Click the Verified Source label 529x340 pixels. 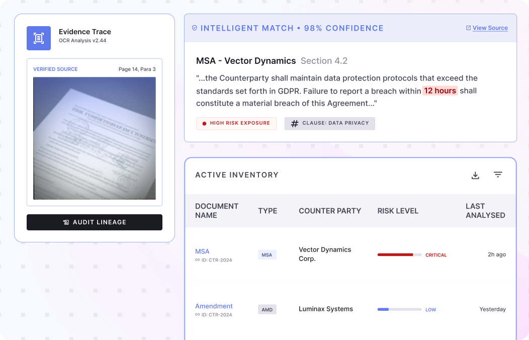55,69
